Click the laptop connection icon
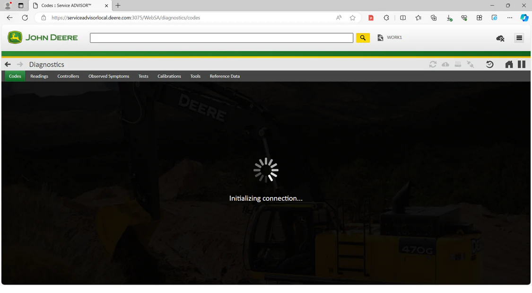 [x=458, y=64]
